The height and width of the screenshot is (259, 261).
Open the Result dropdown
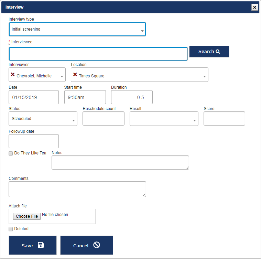194,120
